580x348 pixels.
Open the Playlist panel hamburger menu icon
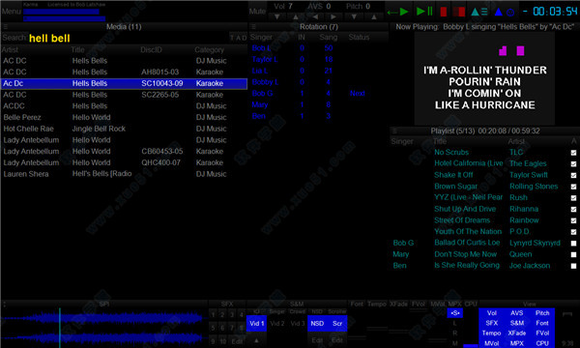[x=394, y=130]
